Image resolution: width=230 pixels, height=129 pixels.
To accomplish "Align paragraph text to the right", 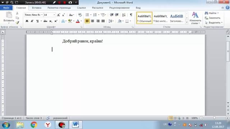I will click(x=98, y=21).
